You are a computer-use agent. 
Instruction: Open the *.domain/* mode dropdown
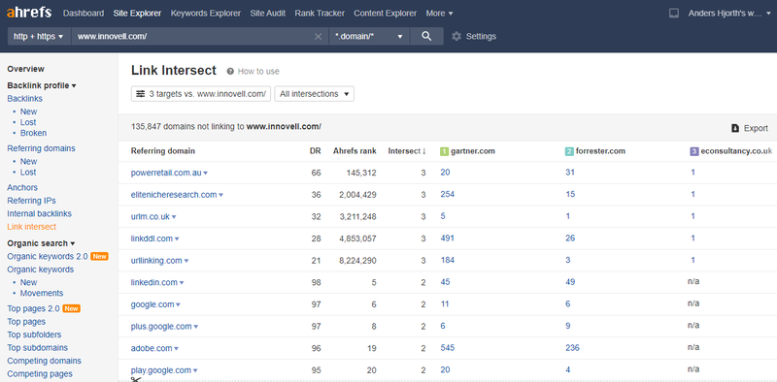click(x=369, y=36)
